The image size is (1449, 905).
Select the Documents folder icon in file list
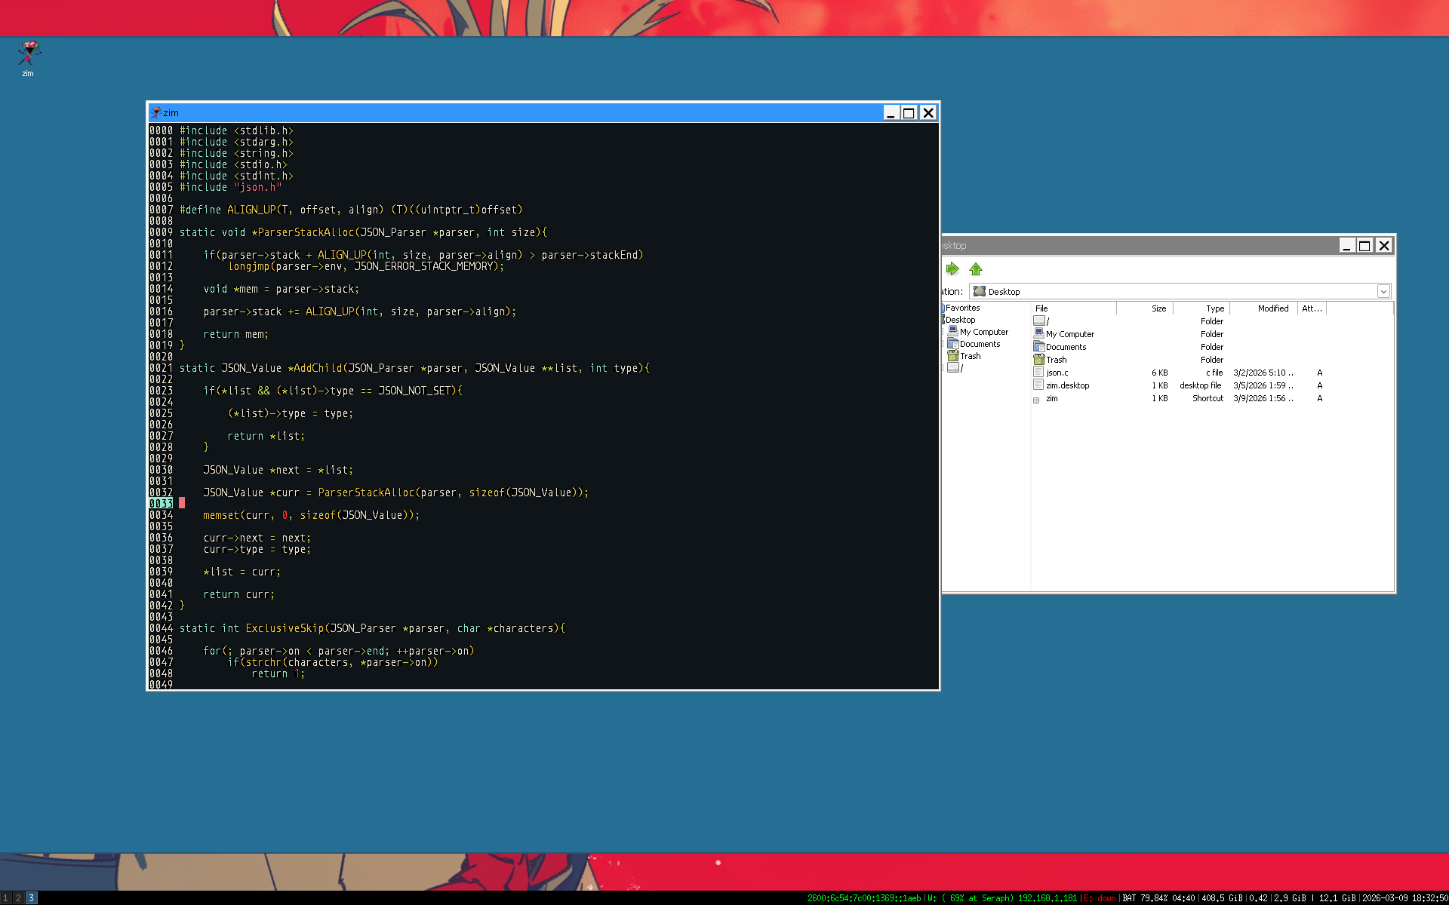pos(1039,347)
